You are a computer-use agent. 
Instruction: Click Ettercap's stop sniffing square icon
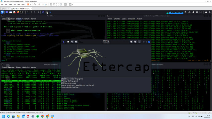pyautogui.click(x=68, y=42)
